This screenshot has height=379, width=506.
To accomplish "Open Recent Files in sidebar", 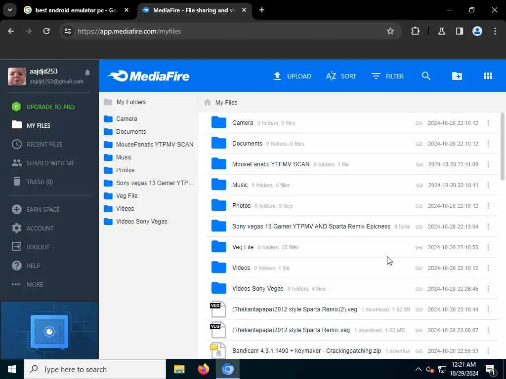I will pyautogui.click(x=37, y=144).
